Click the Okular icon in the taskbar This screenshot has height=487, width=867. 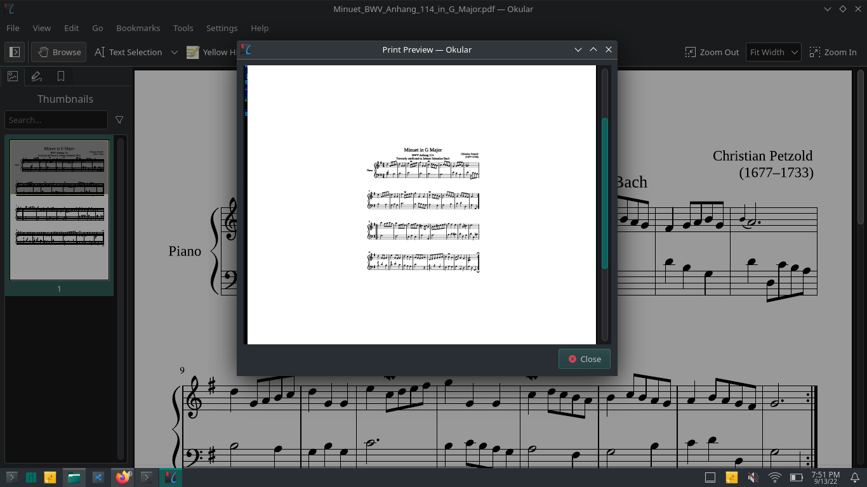click(171, 476)
